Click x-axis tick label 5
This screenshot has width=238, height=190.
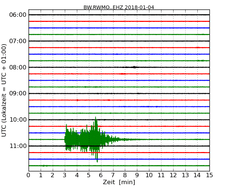pyautogui.click(x=89, y=175)
